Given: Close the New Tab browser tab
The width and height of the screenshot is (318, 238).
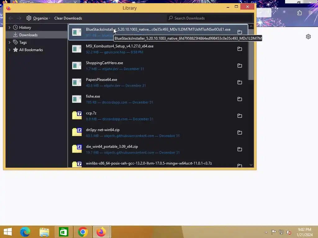Looking at the screenshot, I should click(75, 2).
